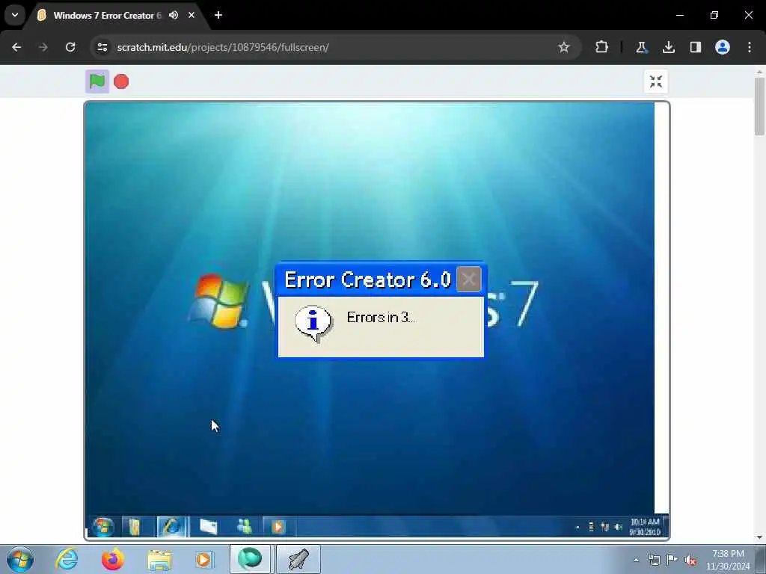Screen dimensions: 766x574
Task: Reload the Scratch project page
Action: tap(70, 47)
